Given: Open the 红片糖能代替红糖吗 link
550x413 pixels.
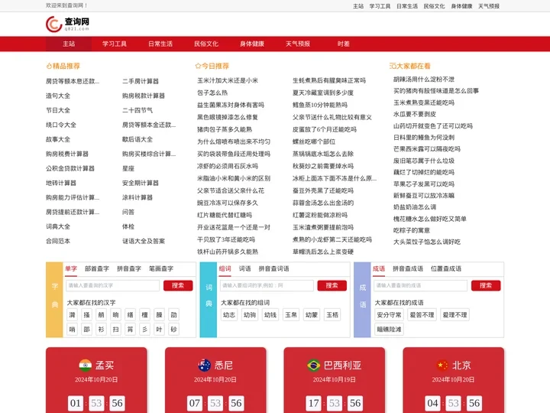Looking at the screenshot, I should tap(225, 215).
